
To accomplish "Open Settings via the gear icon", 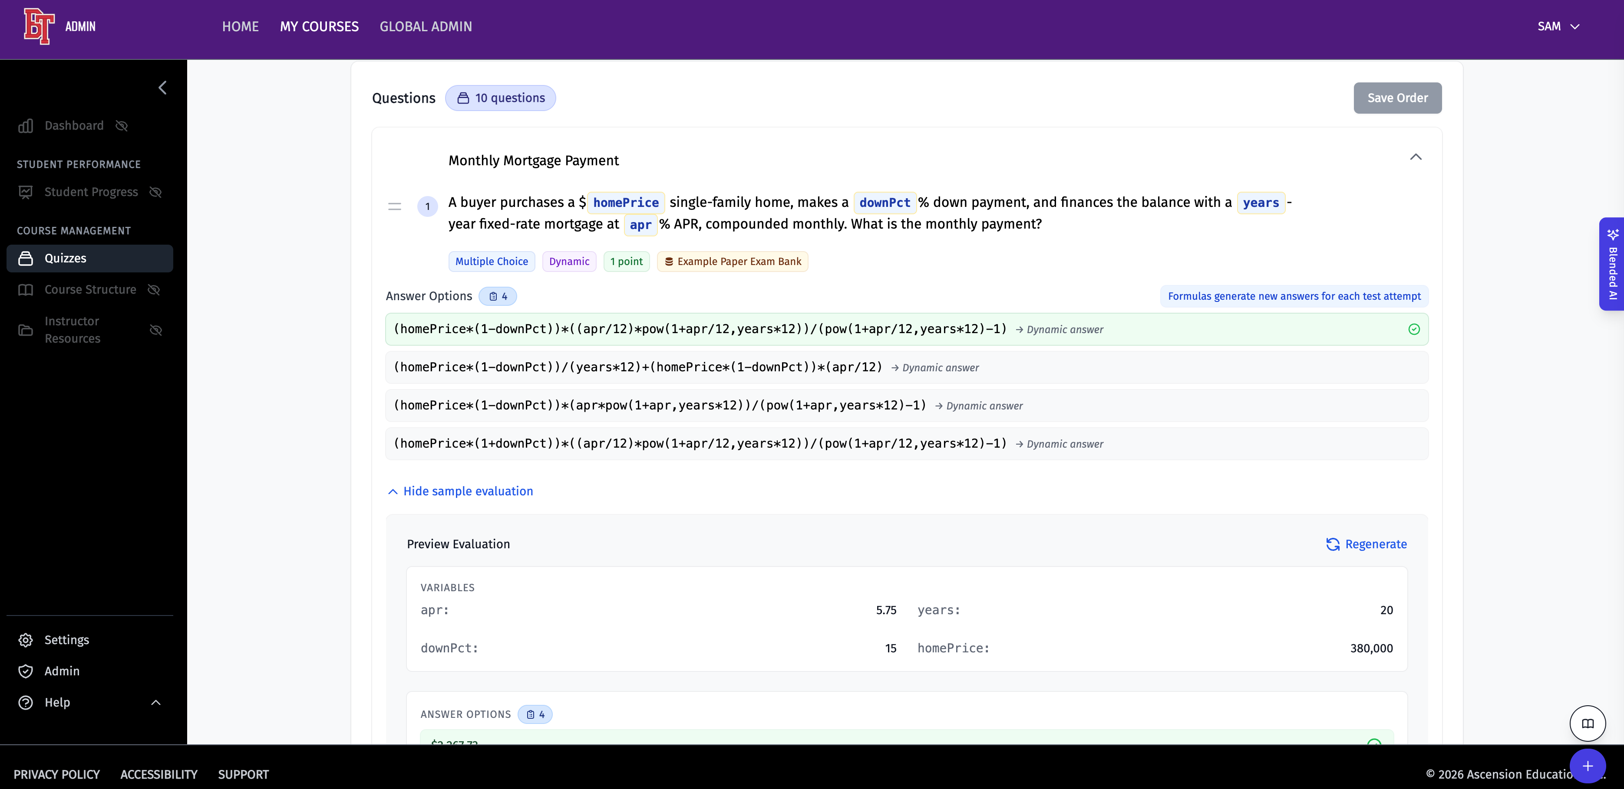I will [26, 640].
